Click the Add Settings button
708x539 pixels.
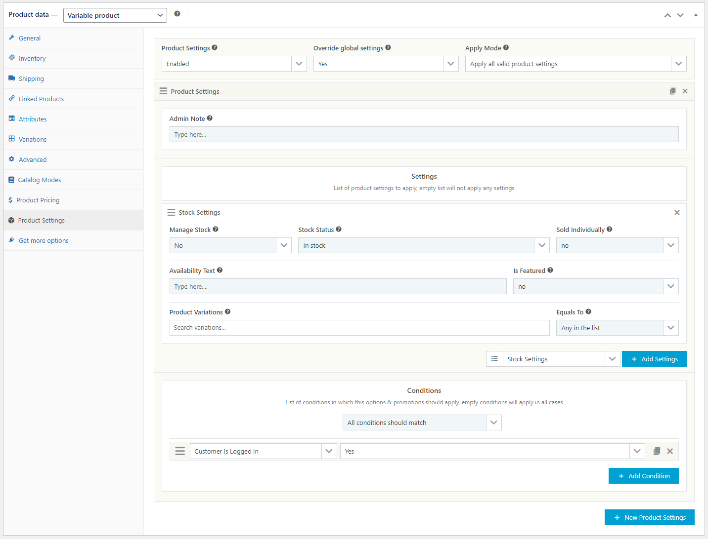(x=654, y=358)
